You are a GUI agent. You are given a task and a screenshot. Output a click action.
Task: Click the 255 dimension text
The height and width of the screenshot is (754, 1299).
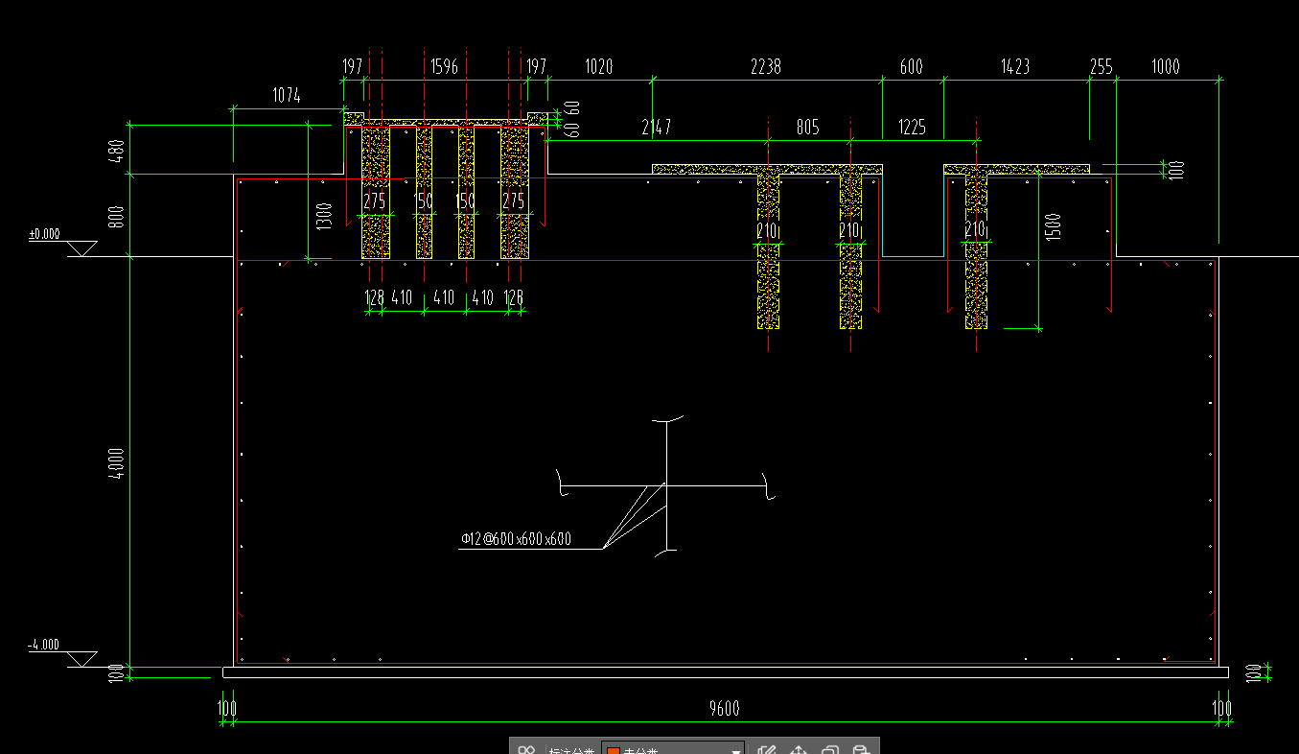click(x=1102, y=66)
